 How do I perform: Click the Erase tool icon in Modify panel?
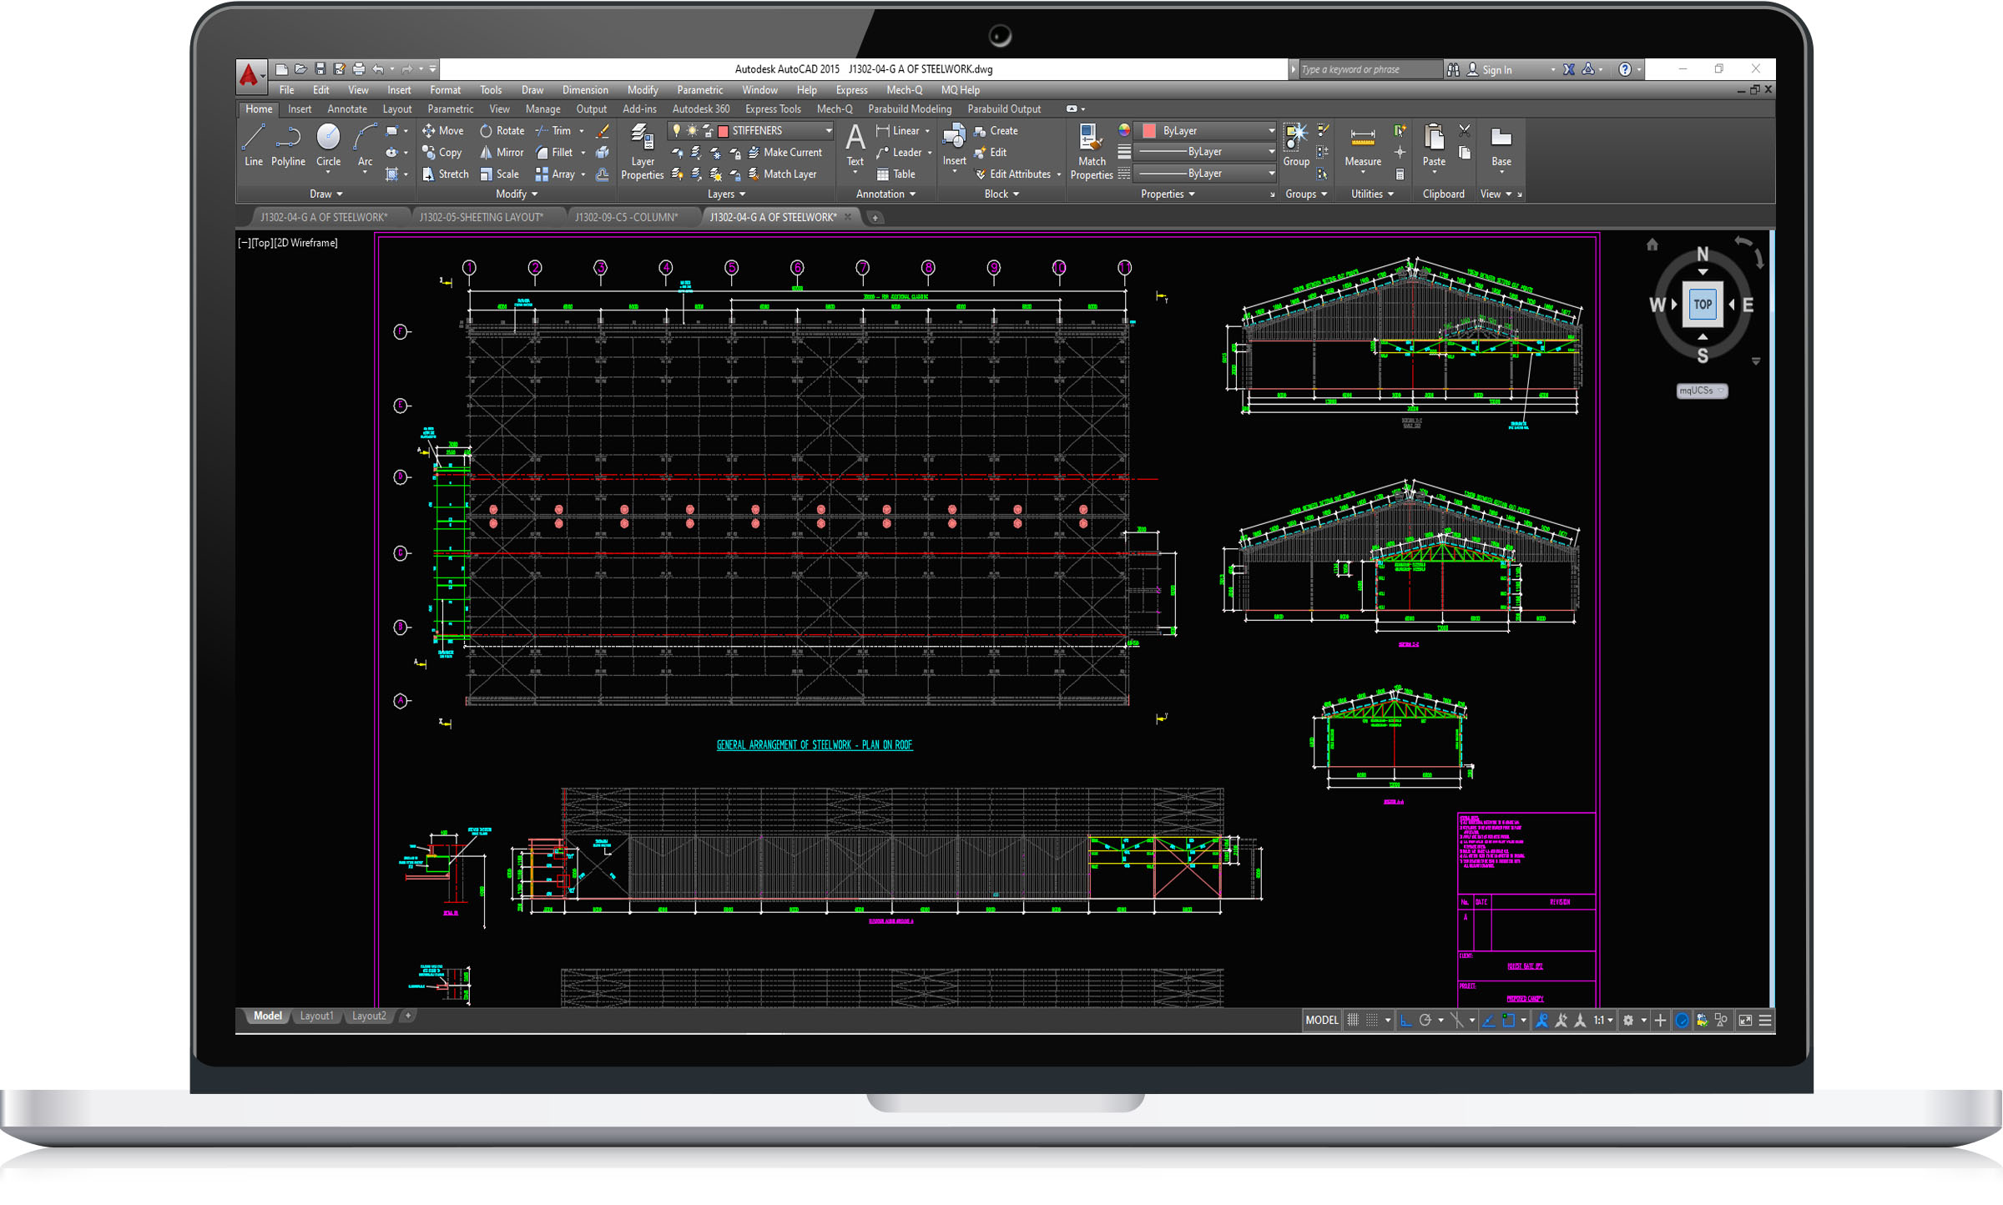(603, 131)
